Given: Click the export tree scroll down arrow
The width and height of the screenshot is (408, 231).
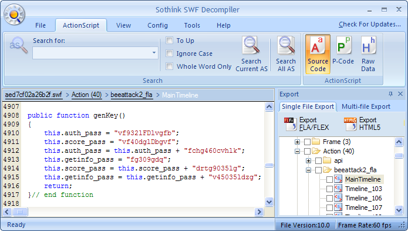Looking at the screenshot, I should coord(399,210).
